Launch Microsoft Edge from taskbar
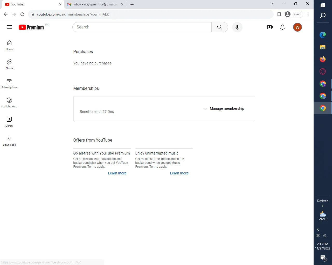 (323, 35)
